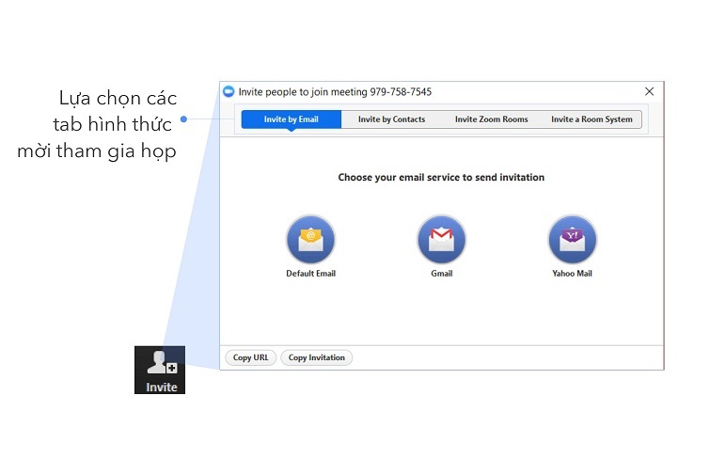This screenshot has height=459, width=710.
Task: Select the Invite a Room System tab
Action: click(x=592, y=119)
